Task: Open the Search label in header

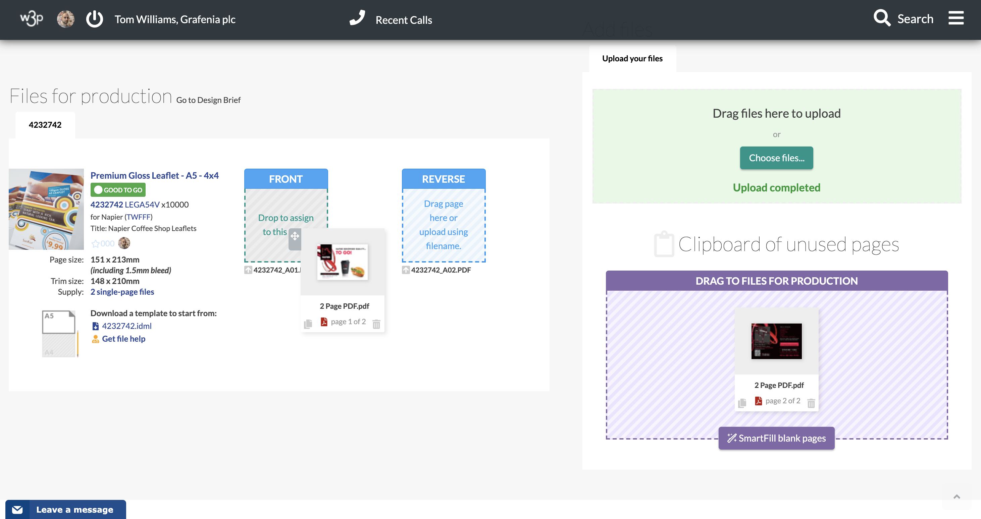Action: tap(915, 19)
